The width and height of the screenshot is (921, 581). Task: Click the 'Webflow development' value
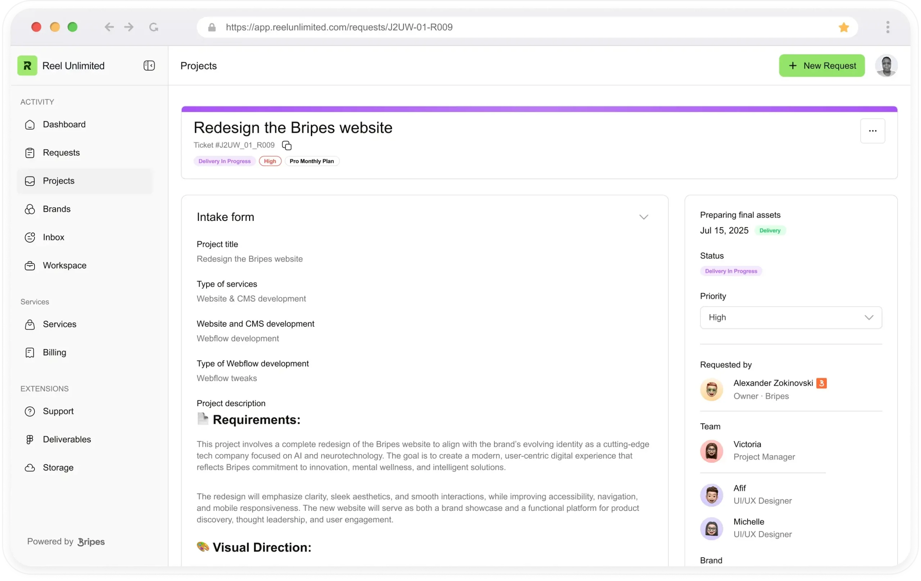pyautogui.click(x=238, y=339)
